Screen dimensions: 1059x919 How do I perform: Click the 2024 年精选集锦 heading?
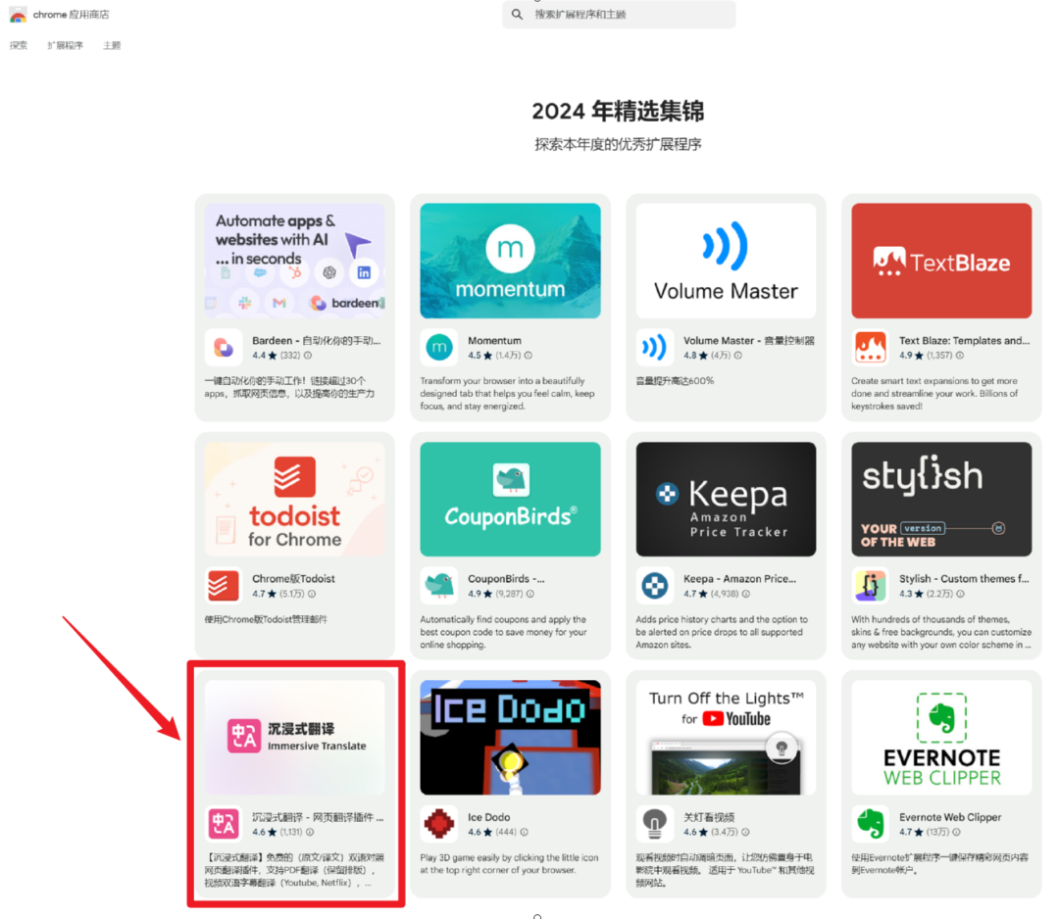[x=618, y=111]
